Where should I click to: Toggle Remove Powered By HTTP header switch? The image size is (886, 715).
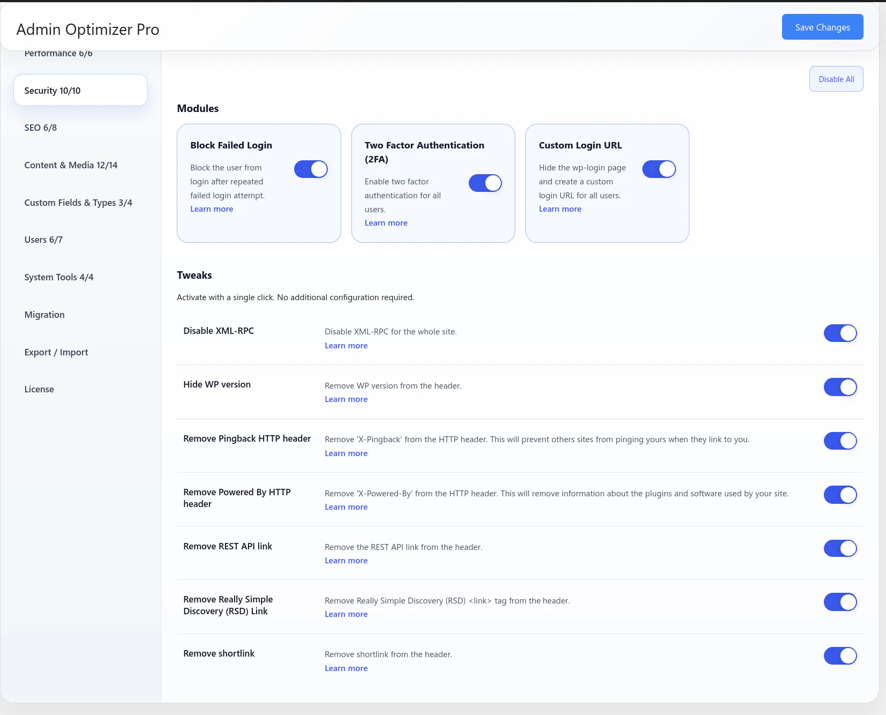(x=840, y=495)
